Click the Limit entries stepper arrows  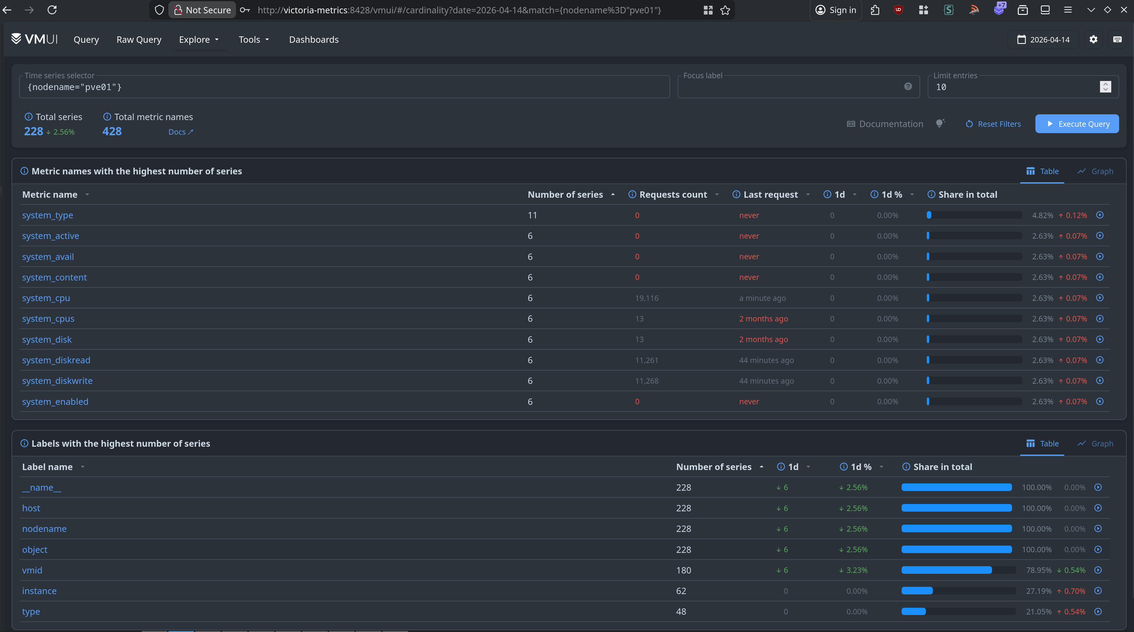coord(1105,87)
